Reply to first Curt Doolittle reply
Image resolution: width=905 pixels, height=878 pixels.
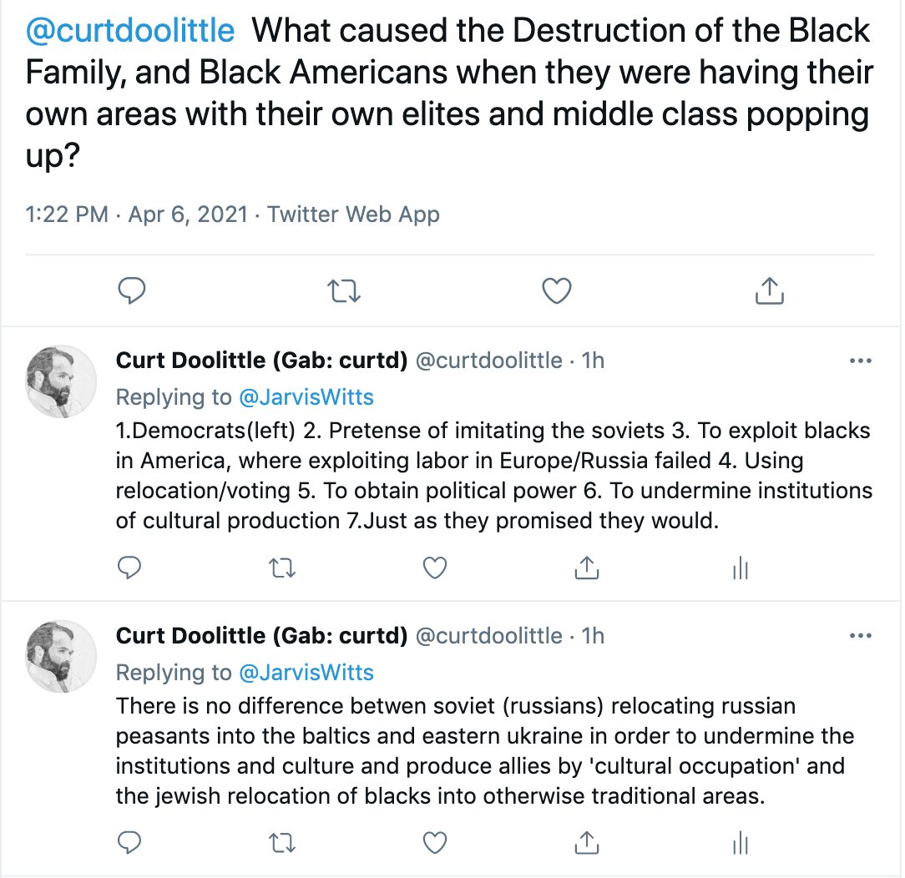(x=129, y=568)
